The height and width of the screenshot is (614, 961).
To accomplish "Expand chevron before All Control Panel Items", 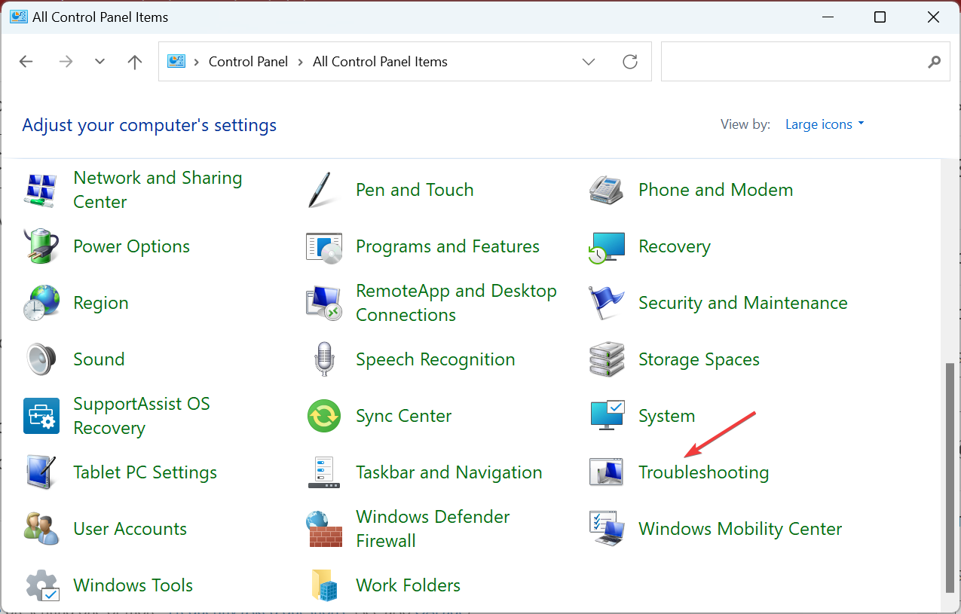I will 301,62.
